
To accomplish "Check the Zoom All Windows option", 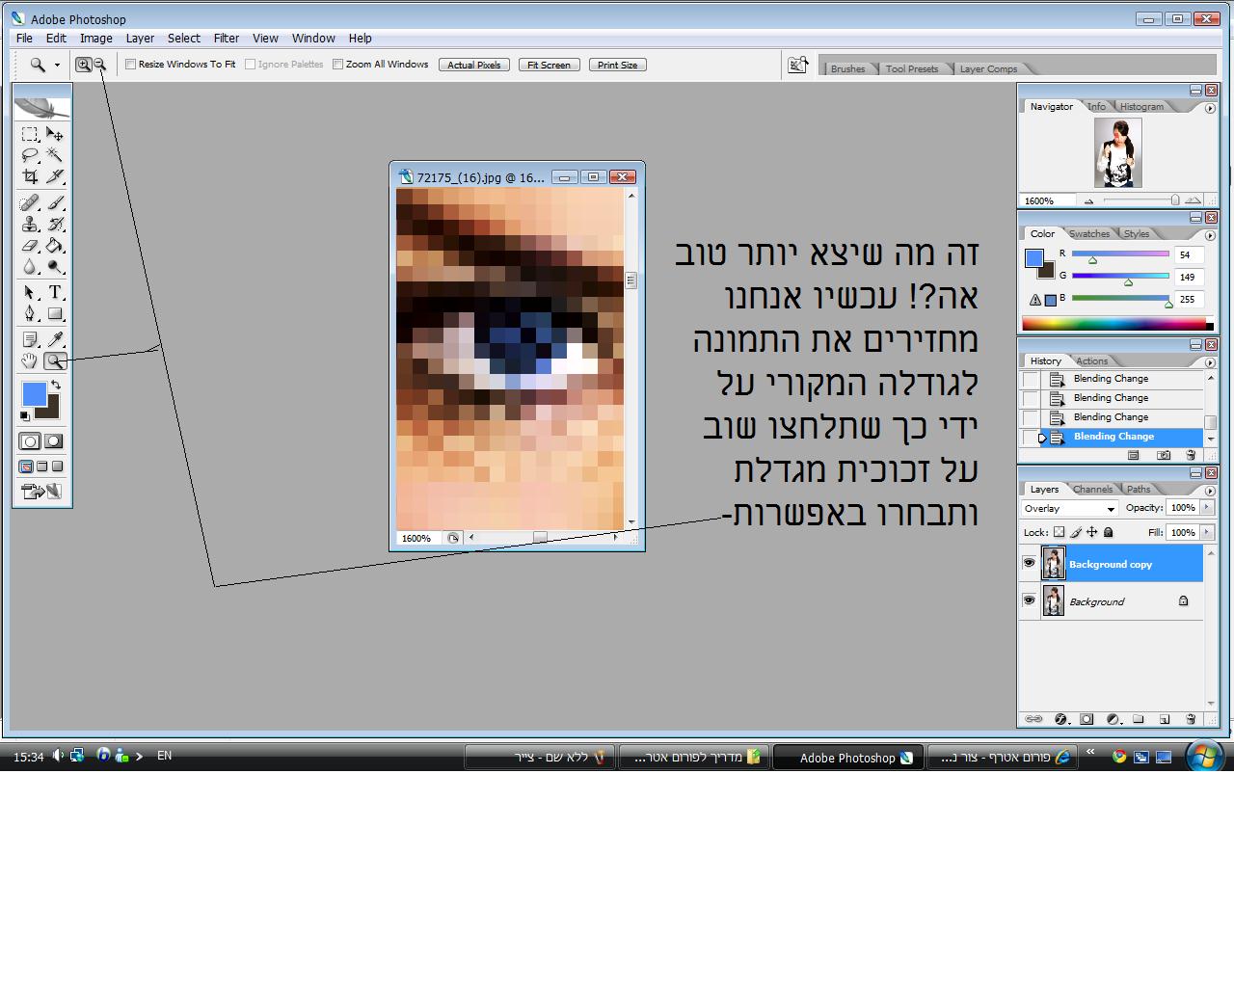I will click(338, 65).
